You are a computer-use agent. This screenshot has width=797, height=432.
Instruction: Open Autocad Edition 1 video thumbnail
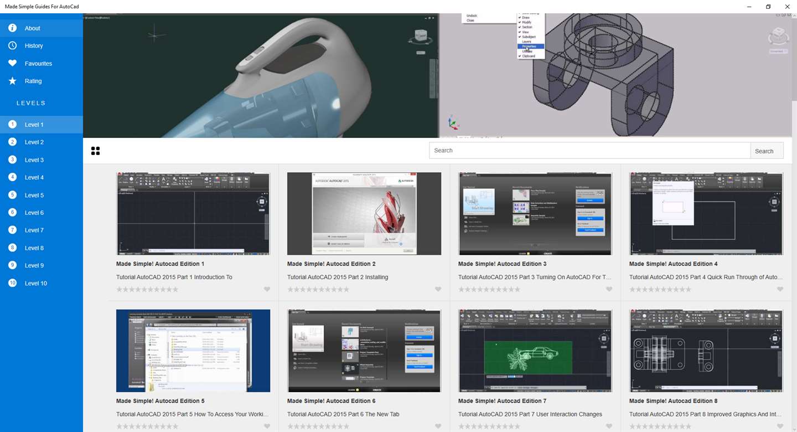pos(193,214)
